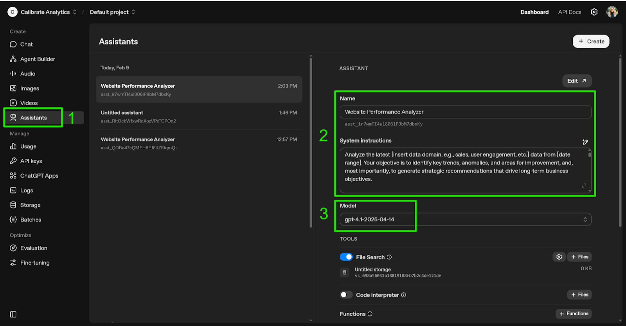The width and height of the screenshot is (626, 326).
Task: Click the Create assistant button
Action: 591,41
